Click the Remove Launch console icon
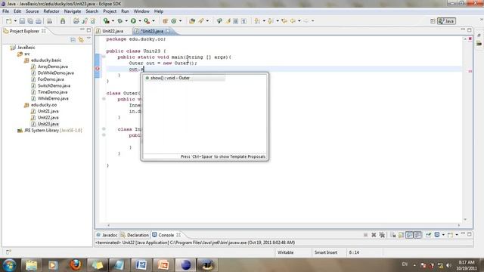The width and height of the screenshot is (484, 272). tap(374, 235)
